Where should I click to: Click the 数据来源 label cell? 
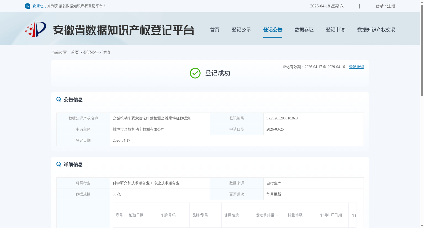click(x=237, y=183)
